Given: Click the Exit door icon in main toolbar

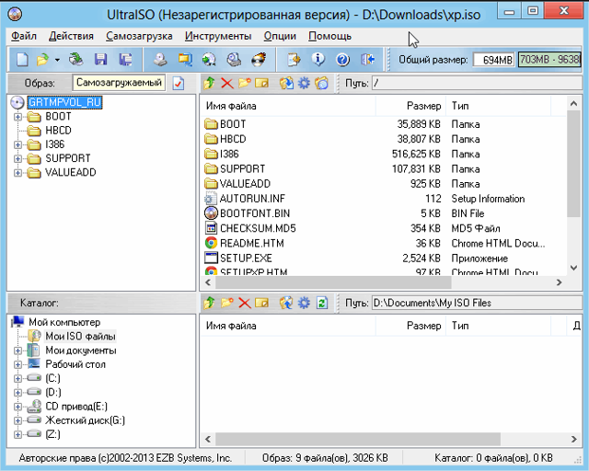Looking at the screenshot, I should tap(367, 60).
